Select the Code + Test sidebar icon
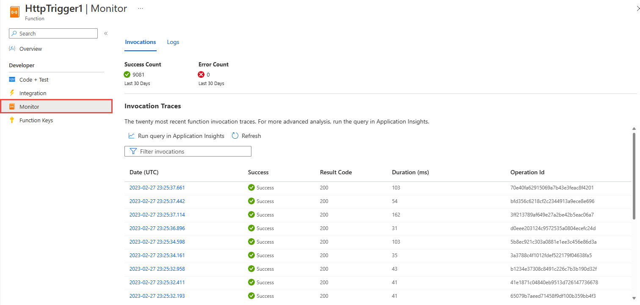The width and height of the screenshot is (640, 305). 12,80
